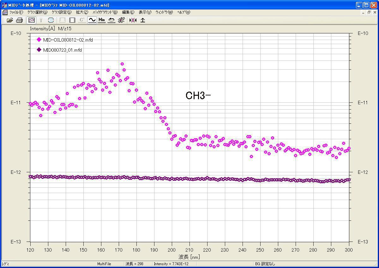Open the ファイル(F) menu
379x268 pixels.
(16, 12)
